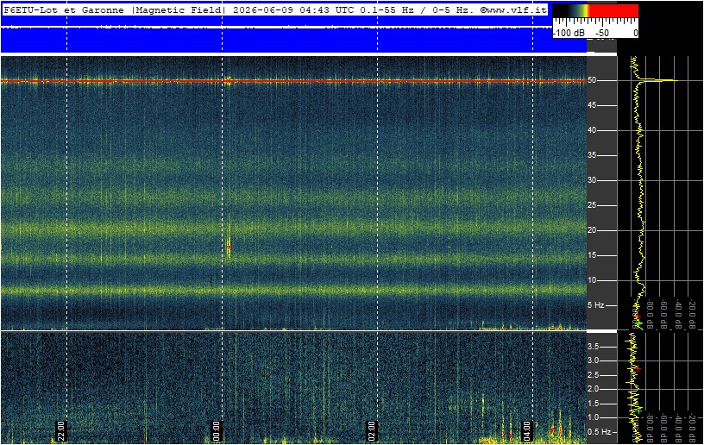This screenshot has width=704, height=445.
Task: Click the 1.0 label on the lower axis
Action: click(x=594, y=417)
